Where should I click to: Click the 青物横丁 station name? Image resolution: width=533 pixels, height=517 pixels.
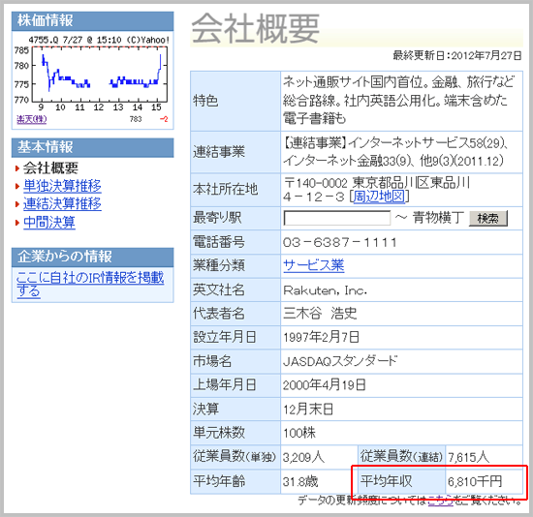tap(438, 218)
